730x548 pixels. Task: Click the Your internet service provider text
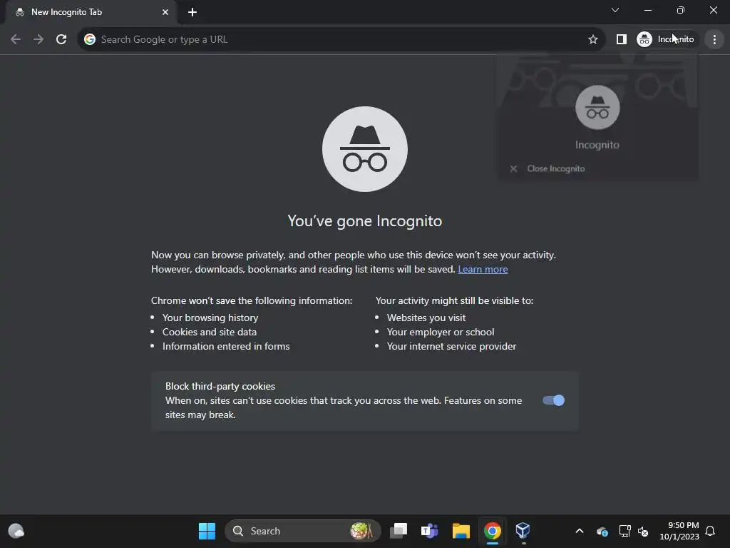pos(451,346)
